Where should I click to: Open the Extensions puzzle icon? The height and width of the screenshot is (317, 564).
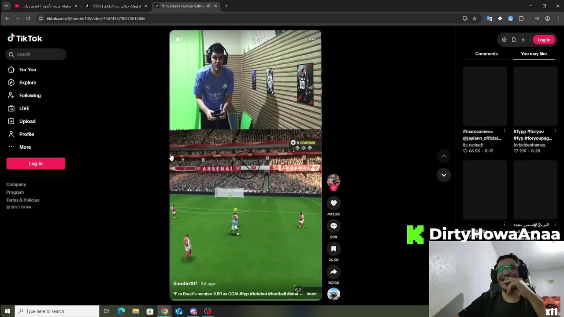click(x=521, y=18)
